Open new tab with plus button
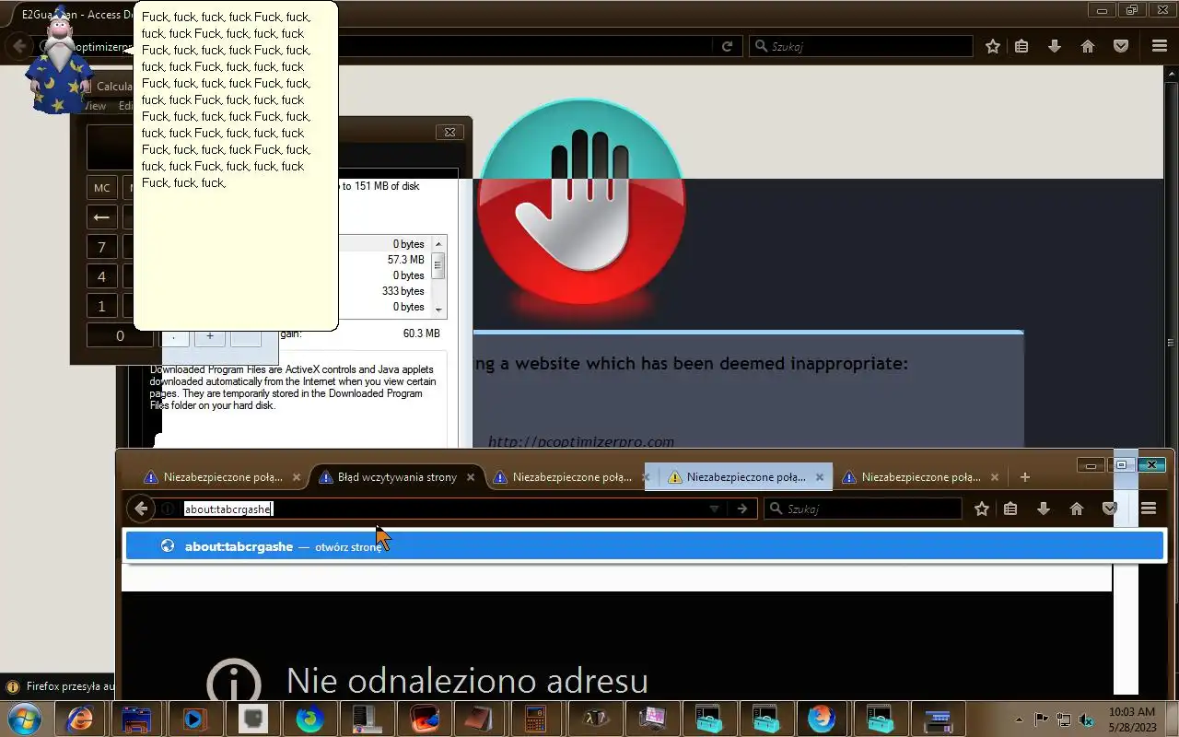Screen dimensions: 1179x737 [1025, 477]
